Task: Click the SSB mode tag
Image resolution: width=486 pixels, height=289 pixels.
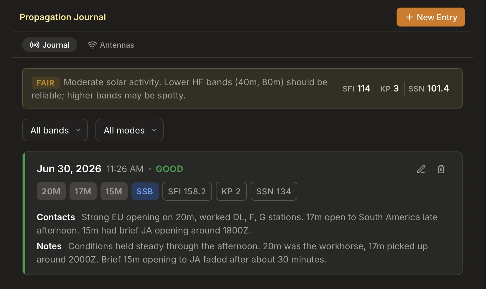Action: pos(145,191)
